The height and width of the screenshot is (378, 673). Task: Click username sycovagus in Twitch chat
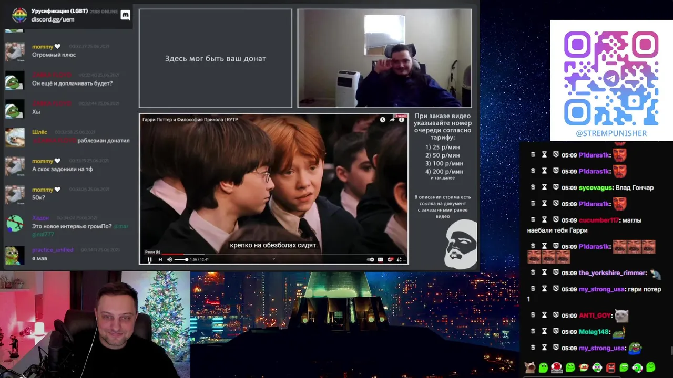(595, 188)
